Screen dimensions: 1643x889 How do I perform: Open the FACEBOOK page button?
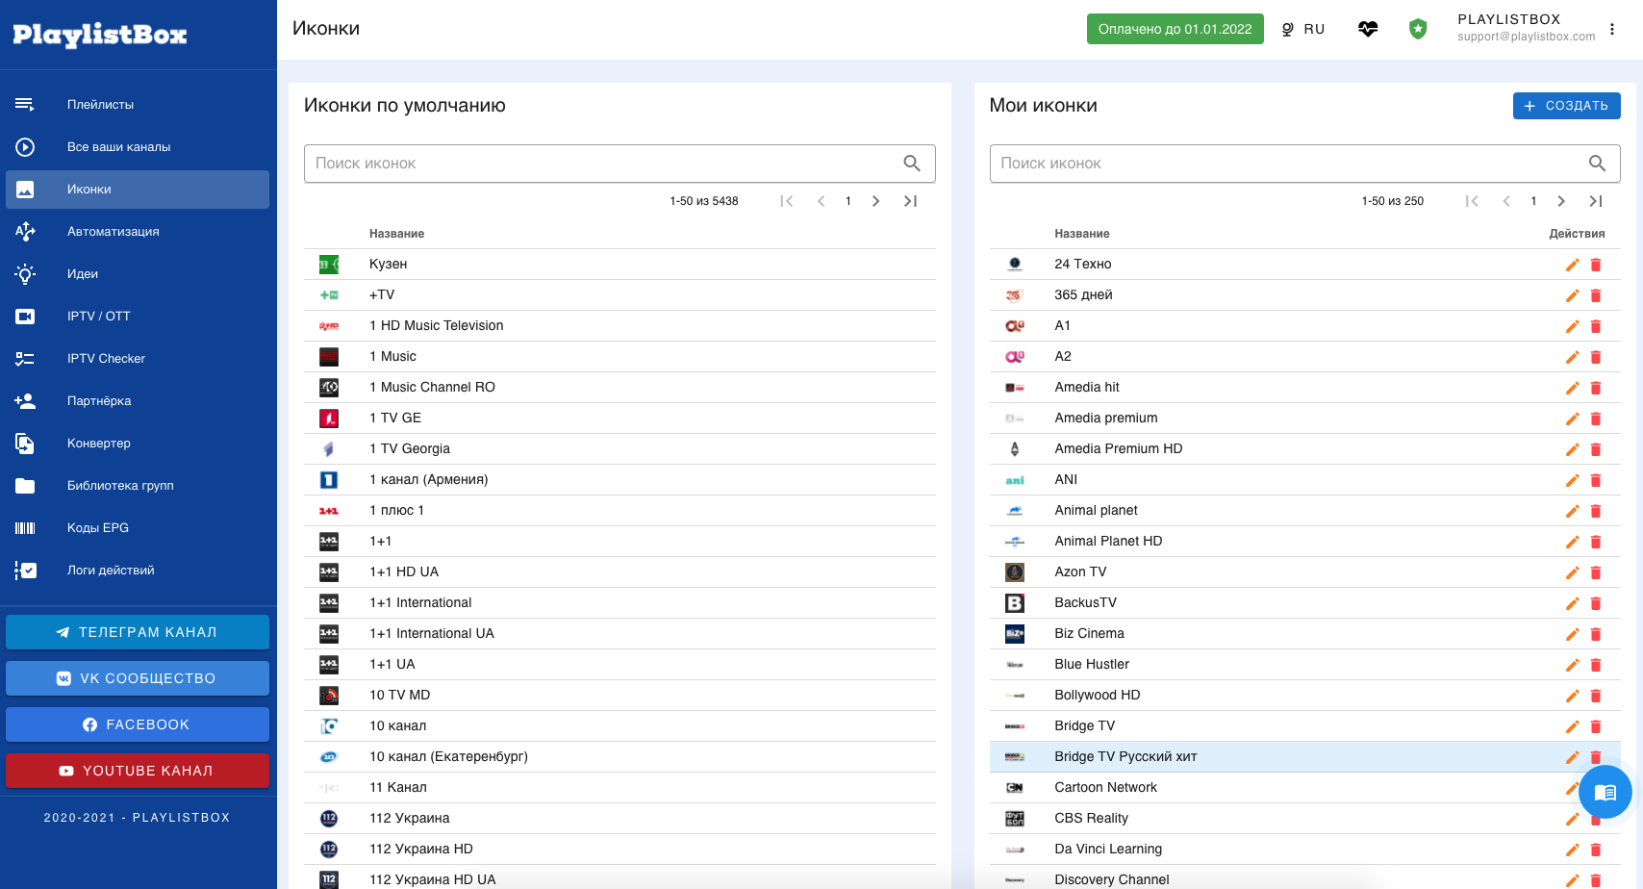coord(138,724)
